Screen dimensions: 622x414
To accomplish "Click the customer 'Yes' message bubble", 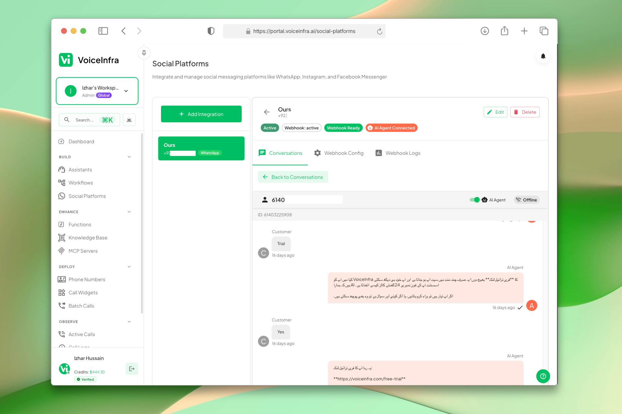I will (x=281, y=332).
